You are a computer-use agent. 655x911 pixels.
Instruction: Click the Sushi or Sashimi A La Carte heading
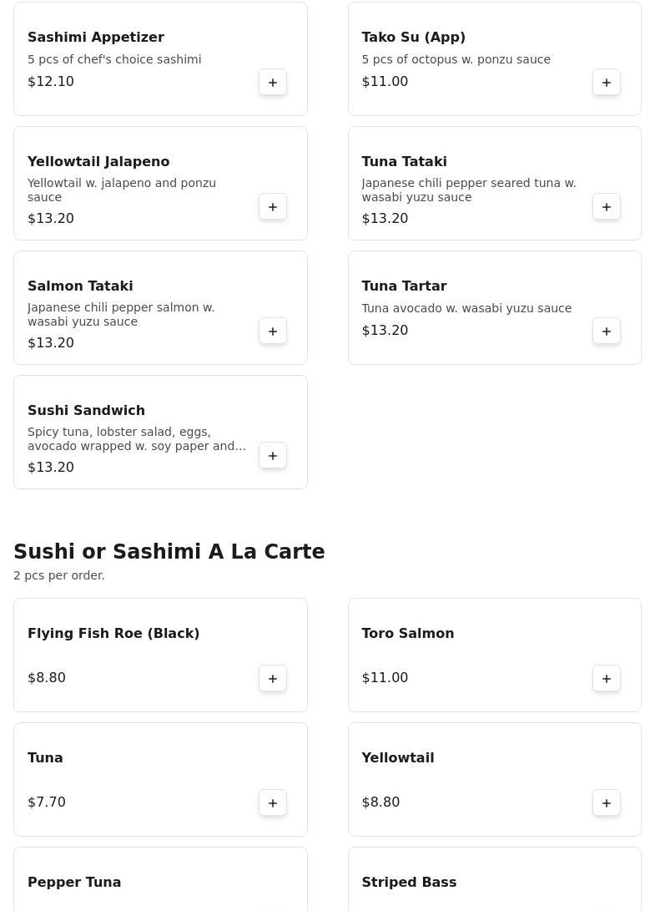click(x=169, y=552)
